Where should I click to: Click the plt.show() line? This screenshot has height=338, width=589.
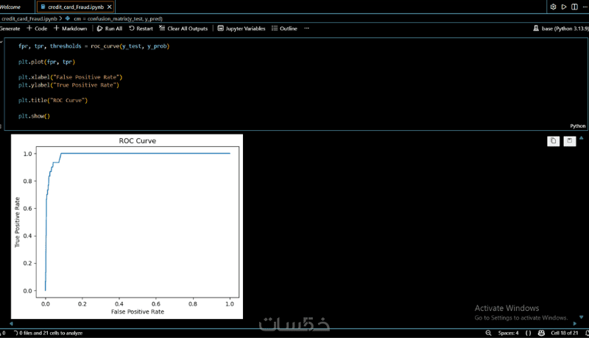point(34,116)
